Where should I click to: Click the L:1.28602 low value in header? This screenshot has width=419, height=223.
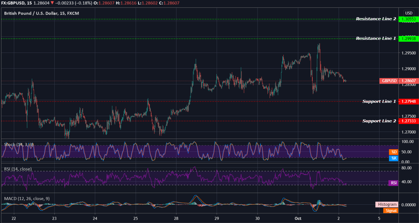pyautogui.click(x=147, y=3)
